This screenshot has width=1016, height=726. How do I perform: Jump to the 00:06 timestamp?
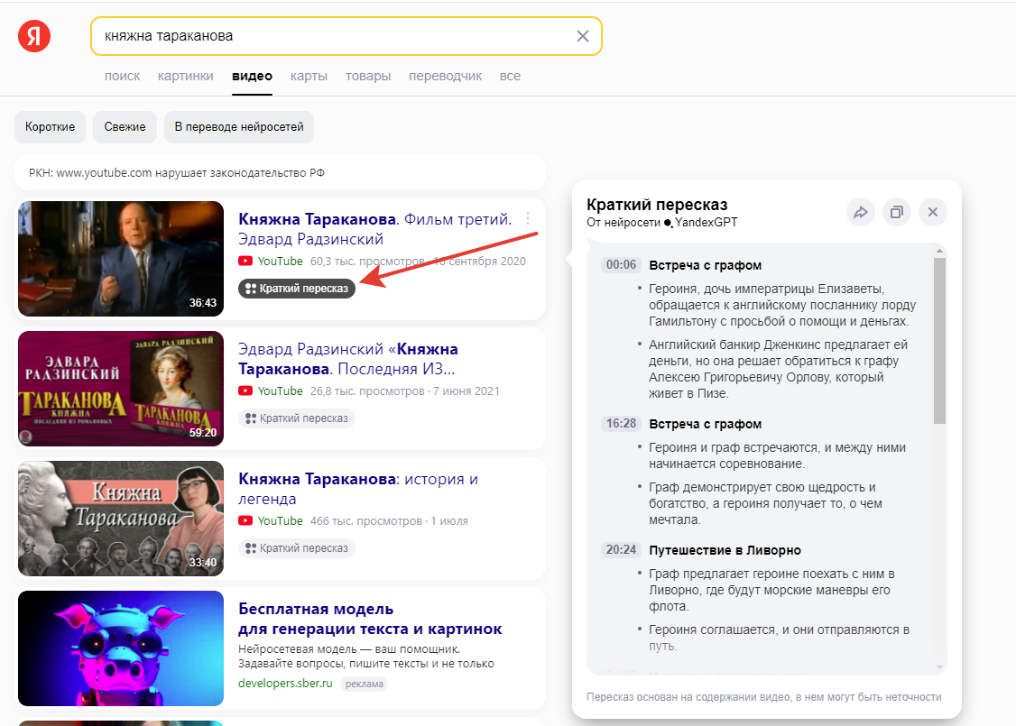click(x=621, y=265)
